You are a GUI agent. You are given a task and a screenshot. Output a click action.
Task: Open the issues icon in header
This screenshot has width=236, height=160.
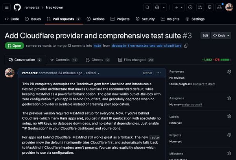point(190,7)
